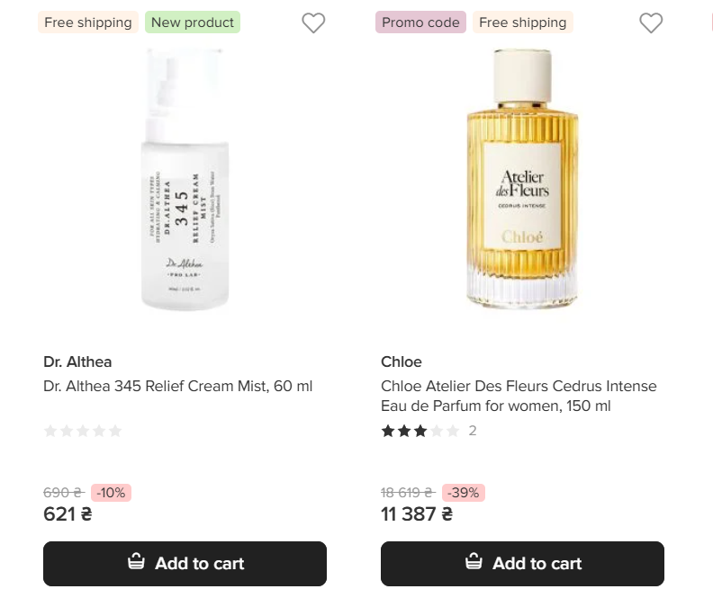Add Dr. Althea mist to cart
The image size is (713, 589).
[x=185, y=564]
